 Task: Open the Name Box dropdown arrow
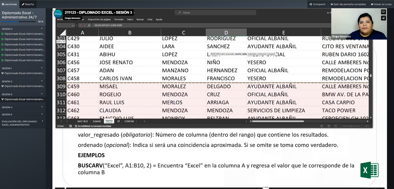(x=73, y=25)
